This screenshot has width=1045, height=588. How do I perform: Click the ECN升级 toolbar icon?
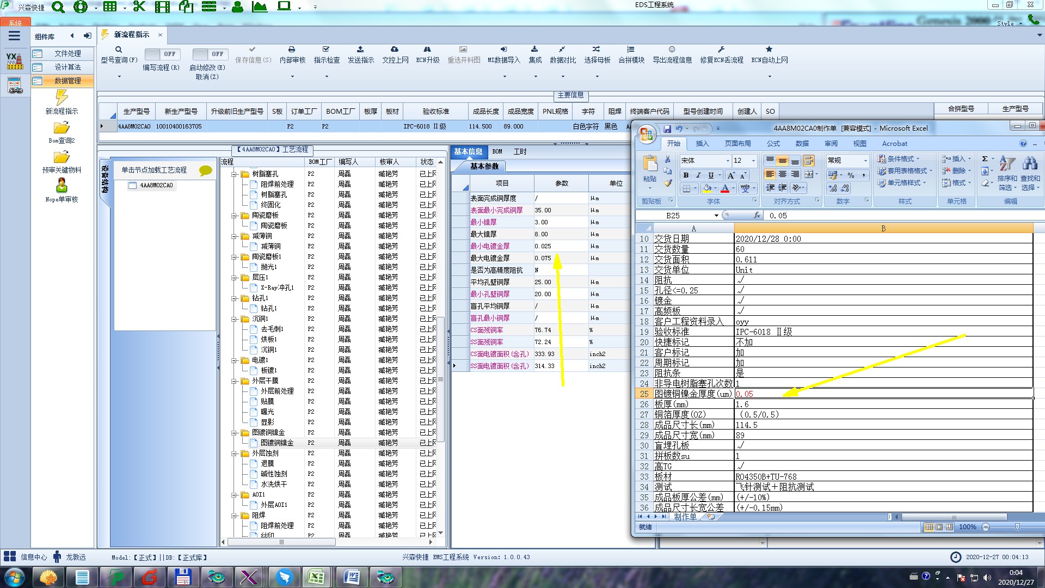coord(427,50)
